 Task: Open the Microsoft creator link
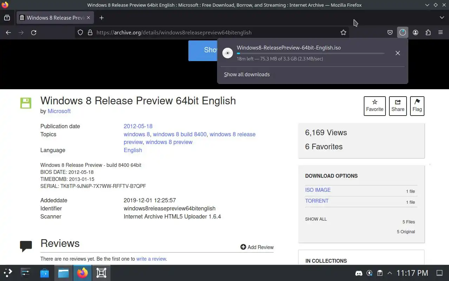(59, 111)
